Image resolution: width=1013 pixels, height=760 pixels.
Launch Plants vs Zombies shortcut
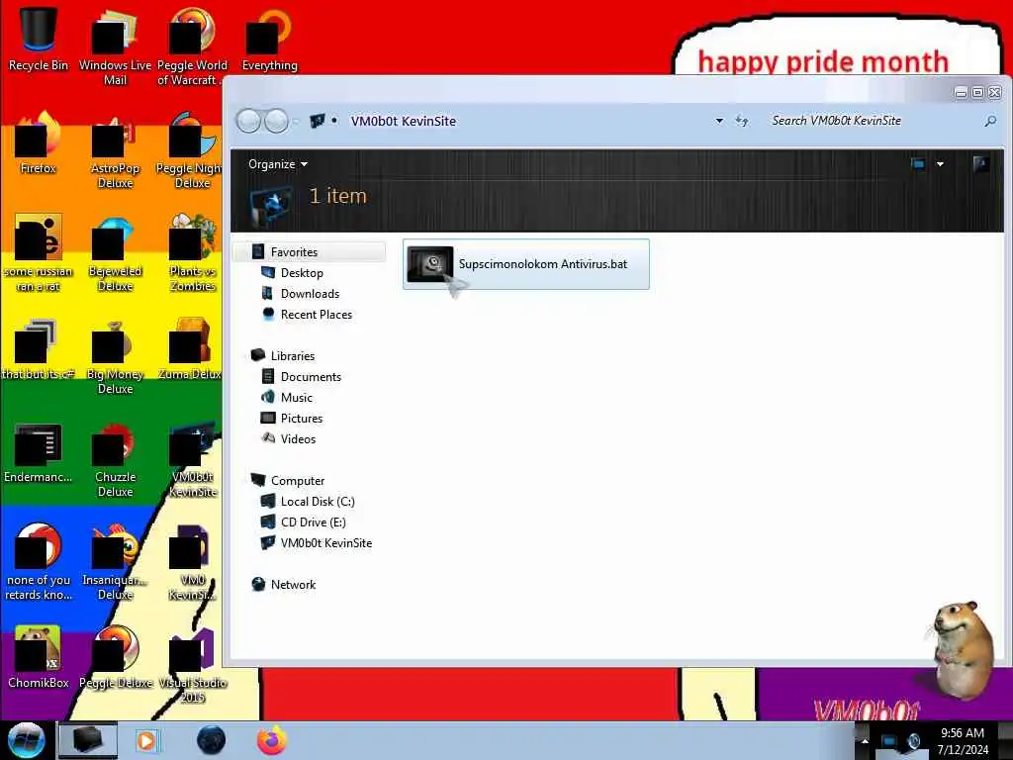(192, 252)
